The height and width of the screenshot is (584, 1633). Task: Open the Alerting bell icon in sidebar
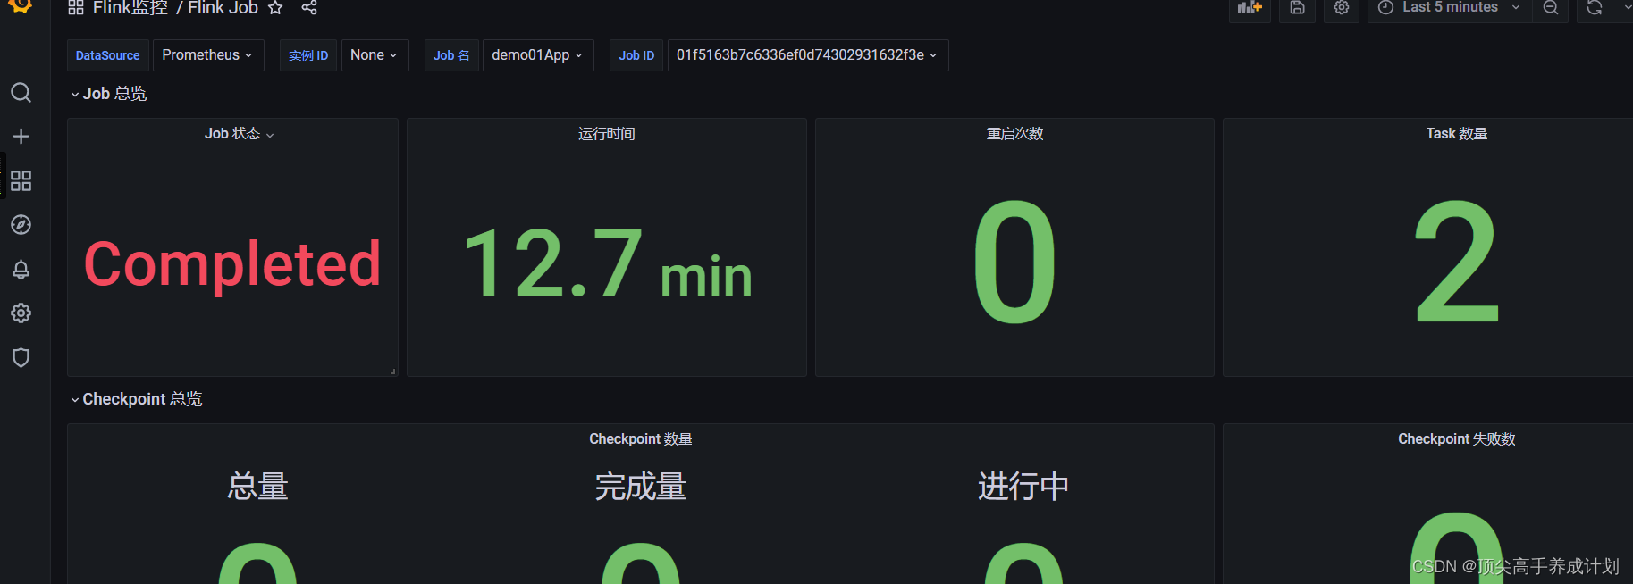(x=21, y=269)
